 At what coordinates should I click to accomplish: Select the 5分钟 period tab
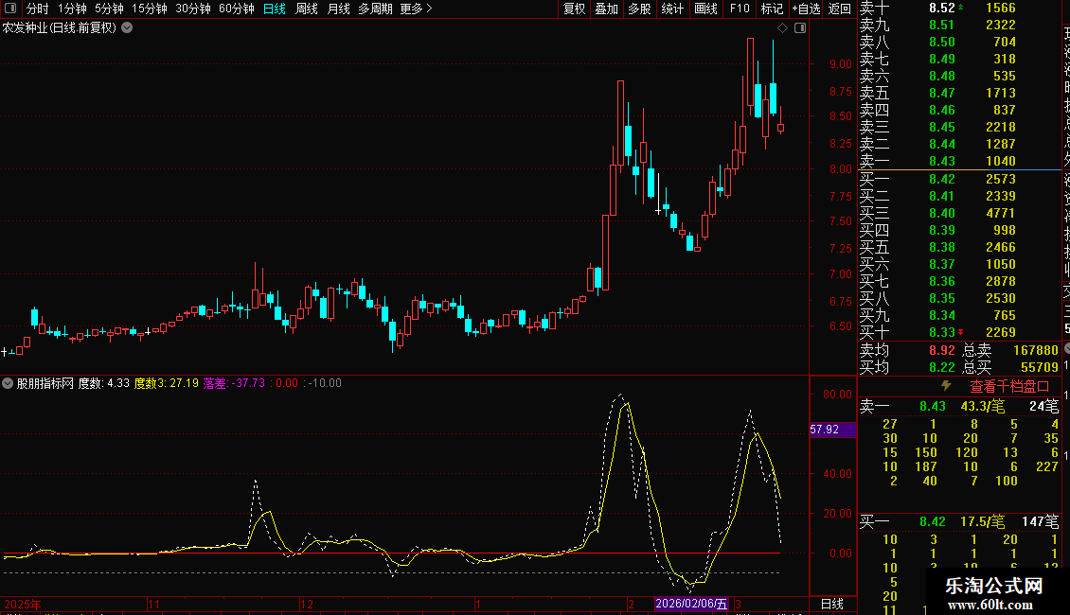(x=109, y=9)
